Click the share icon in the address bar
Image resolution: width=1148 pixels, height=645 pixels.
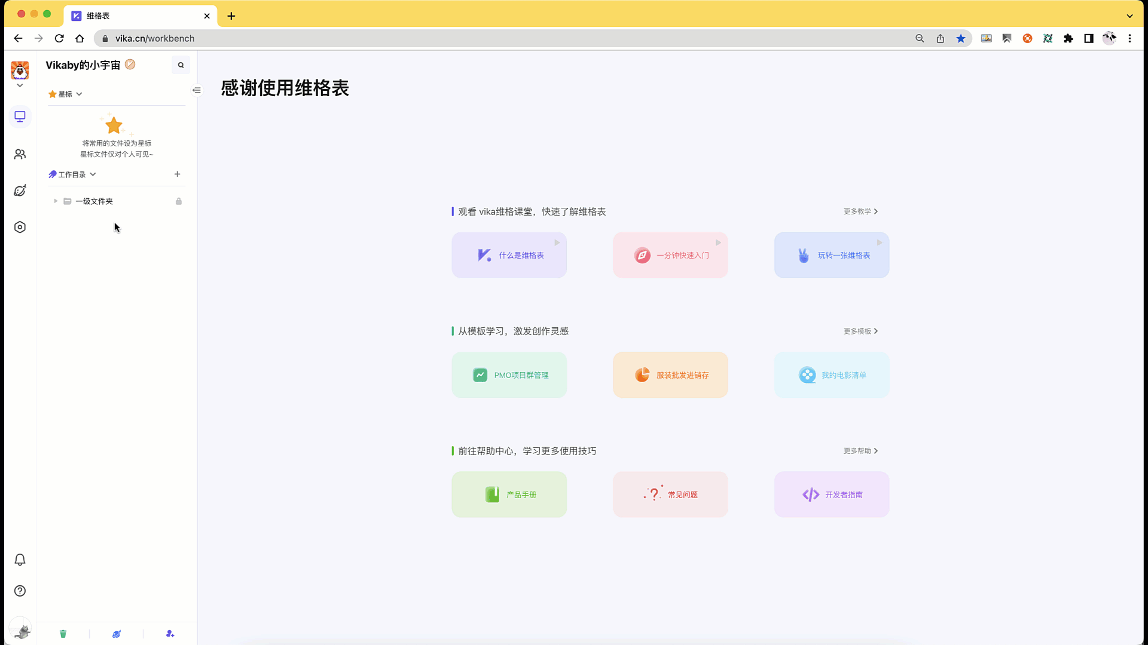coord(940,38)
